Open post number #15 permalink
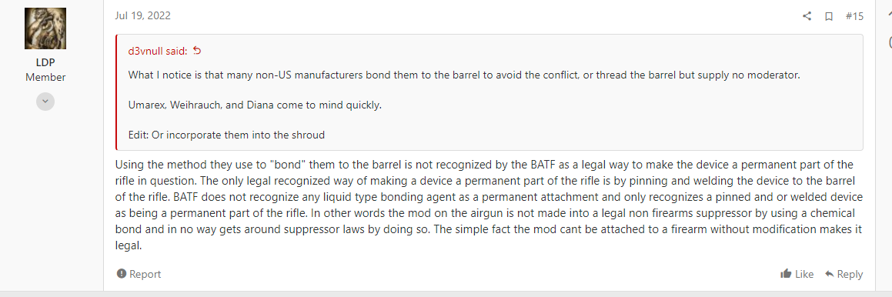 coord(854,16)
